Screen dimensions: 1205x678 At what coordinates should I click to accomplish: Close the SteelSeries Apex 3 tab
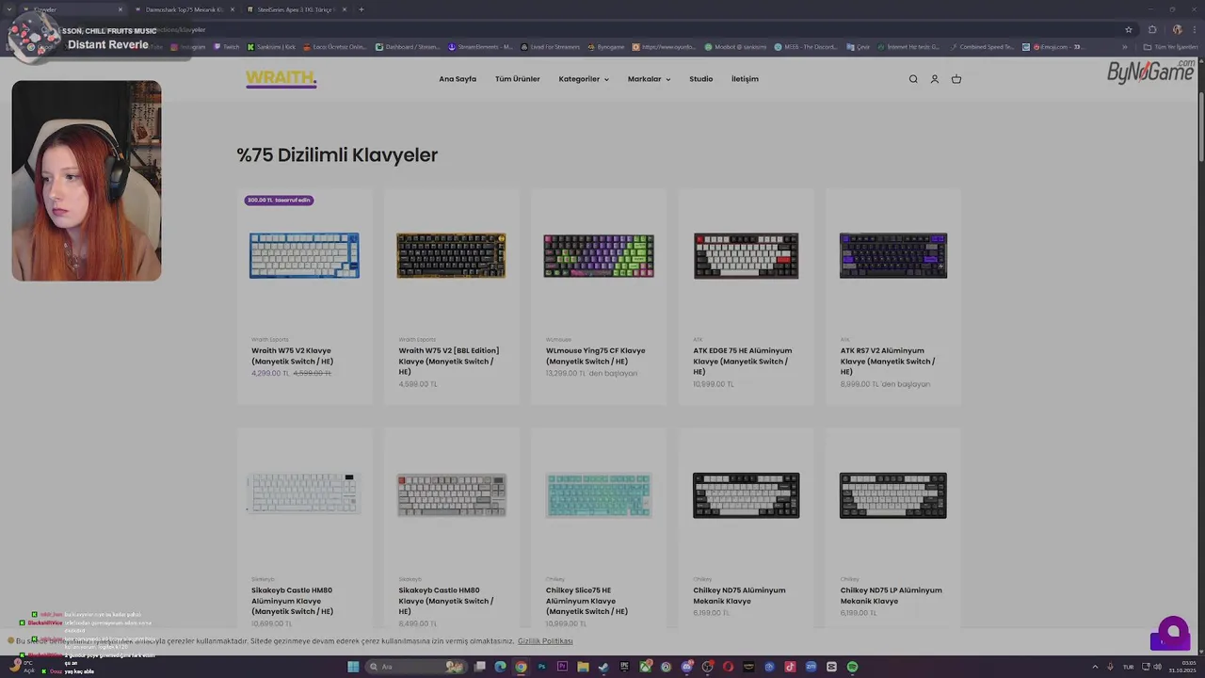click(x=345, y=9)
